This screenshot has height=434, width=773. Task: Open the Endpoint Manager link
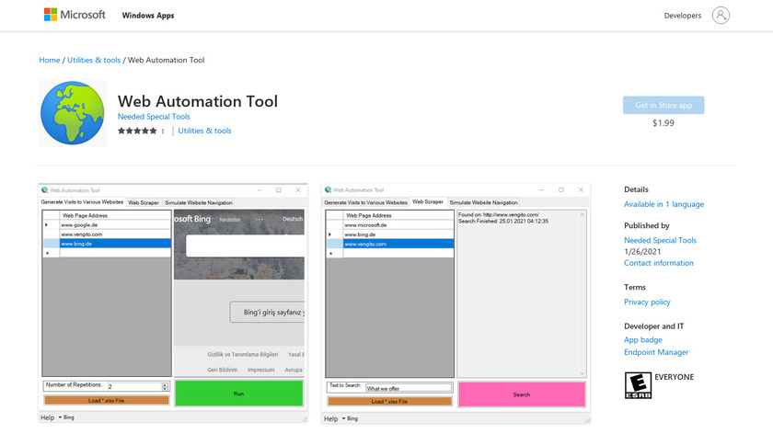point(655,352)
